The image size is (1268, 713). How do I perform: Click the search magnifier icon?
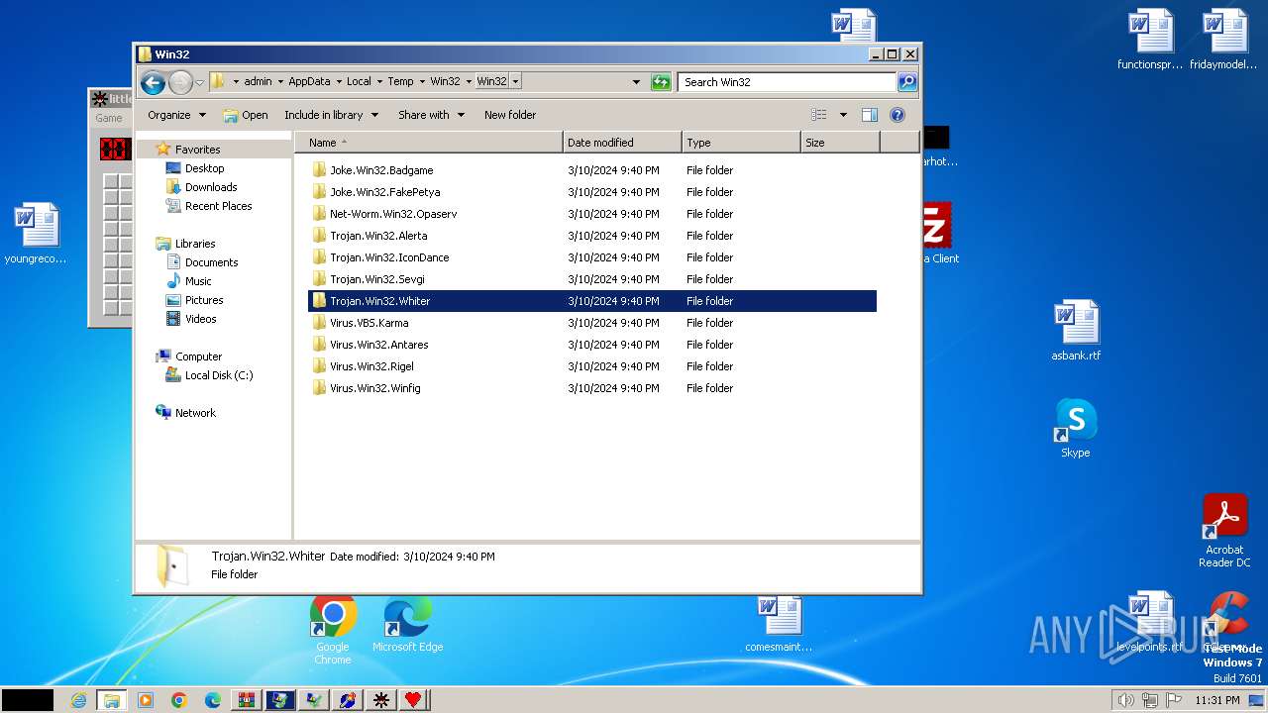[x=906, y=82]
